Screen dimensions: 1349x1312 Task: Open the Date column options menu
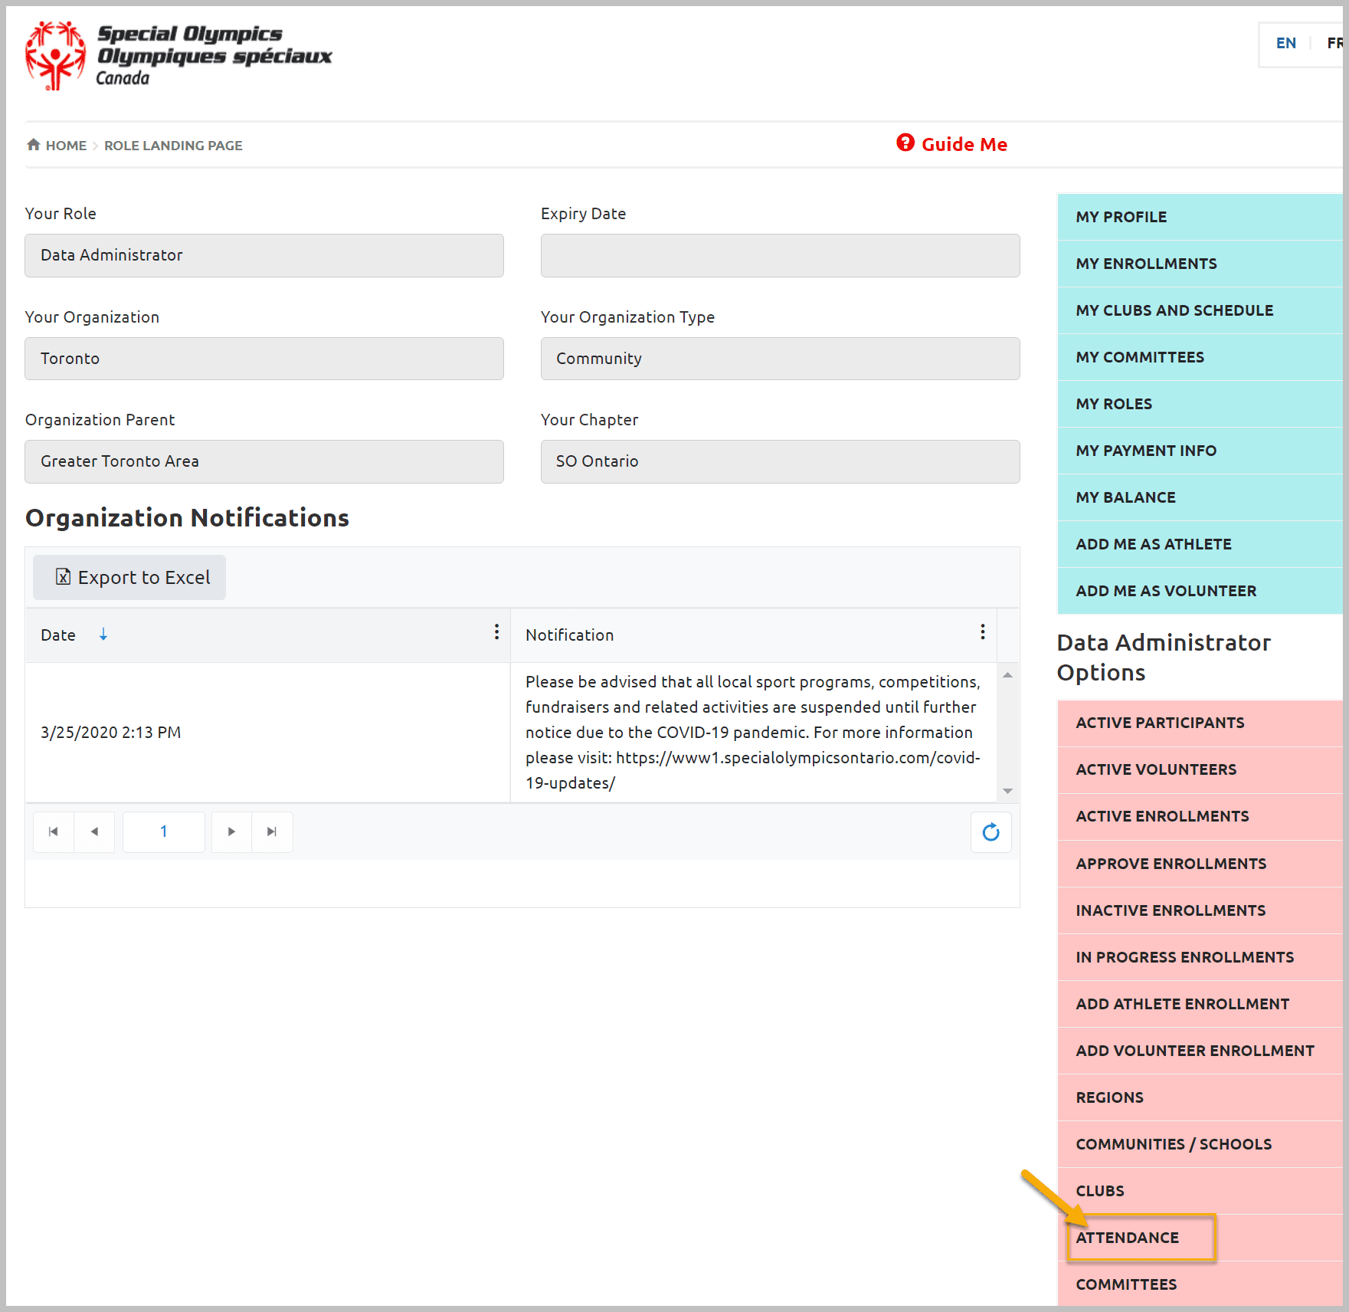[x=496, y=631]
